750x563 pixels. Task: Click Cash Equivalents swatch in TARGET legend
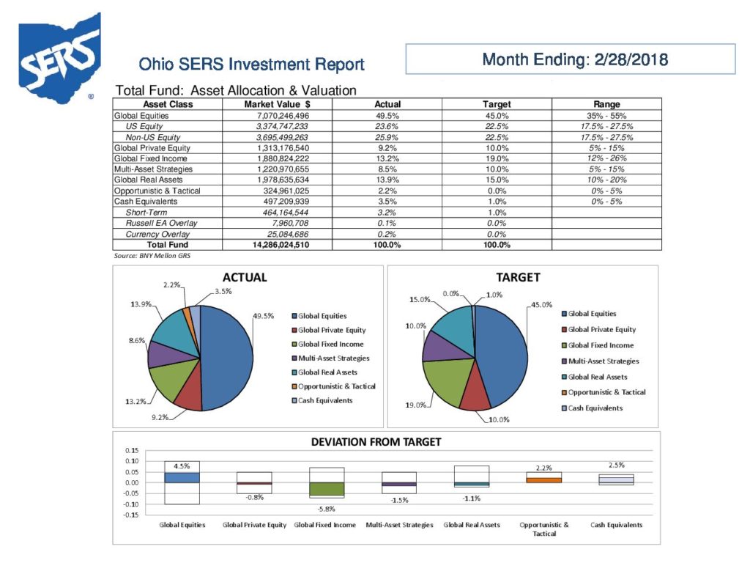pos(563,408)
